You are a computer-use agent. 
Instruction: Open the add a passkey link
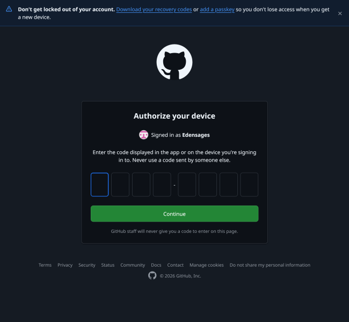(x=217, y=9)
